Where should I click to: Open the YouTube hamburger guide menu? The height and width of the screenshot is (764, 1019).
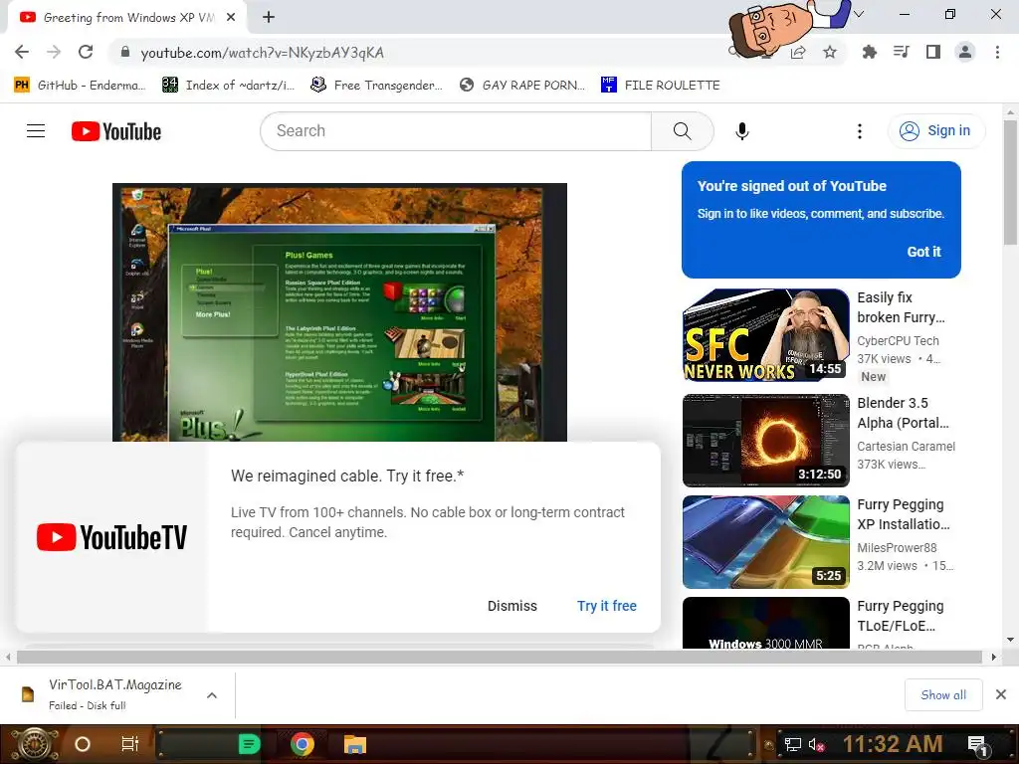(36, 131)
